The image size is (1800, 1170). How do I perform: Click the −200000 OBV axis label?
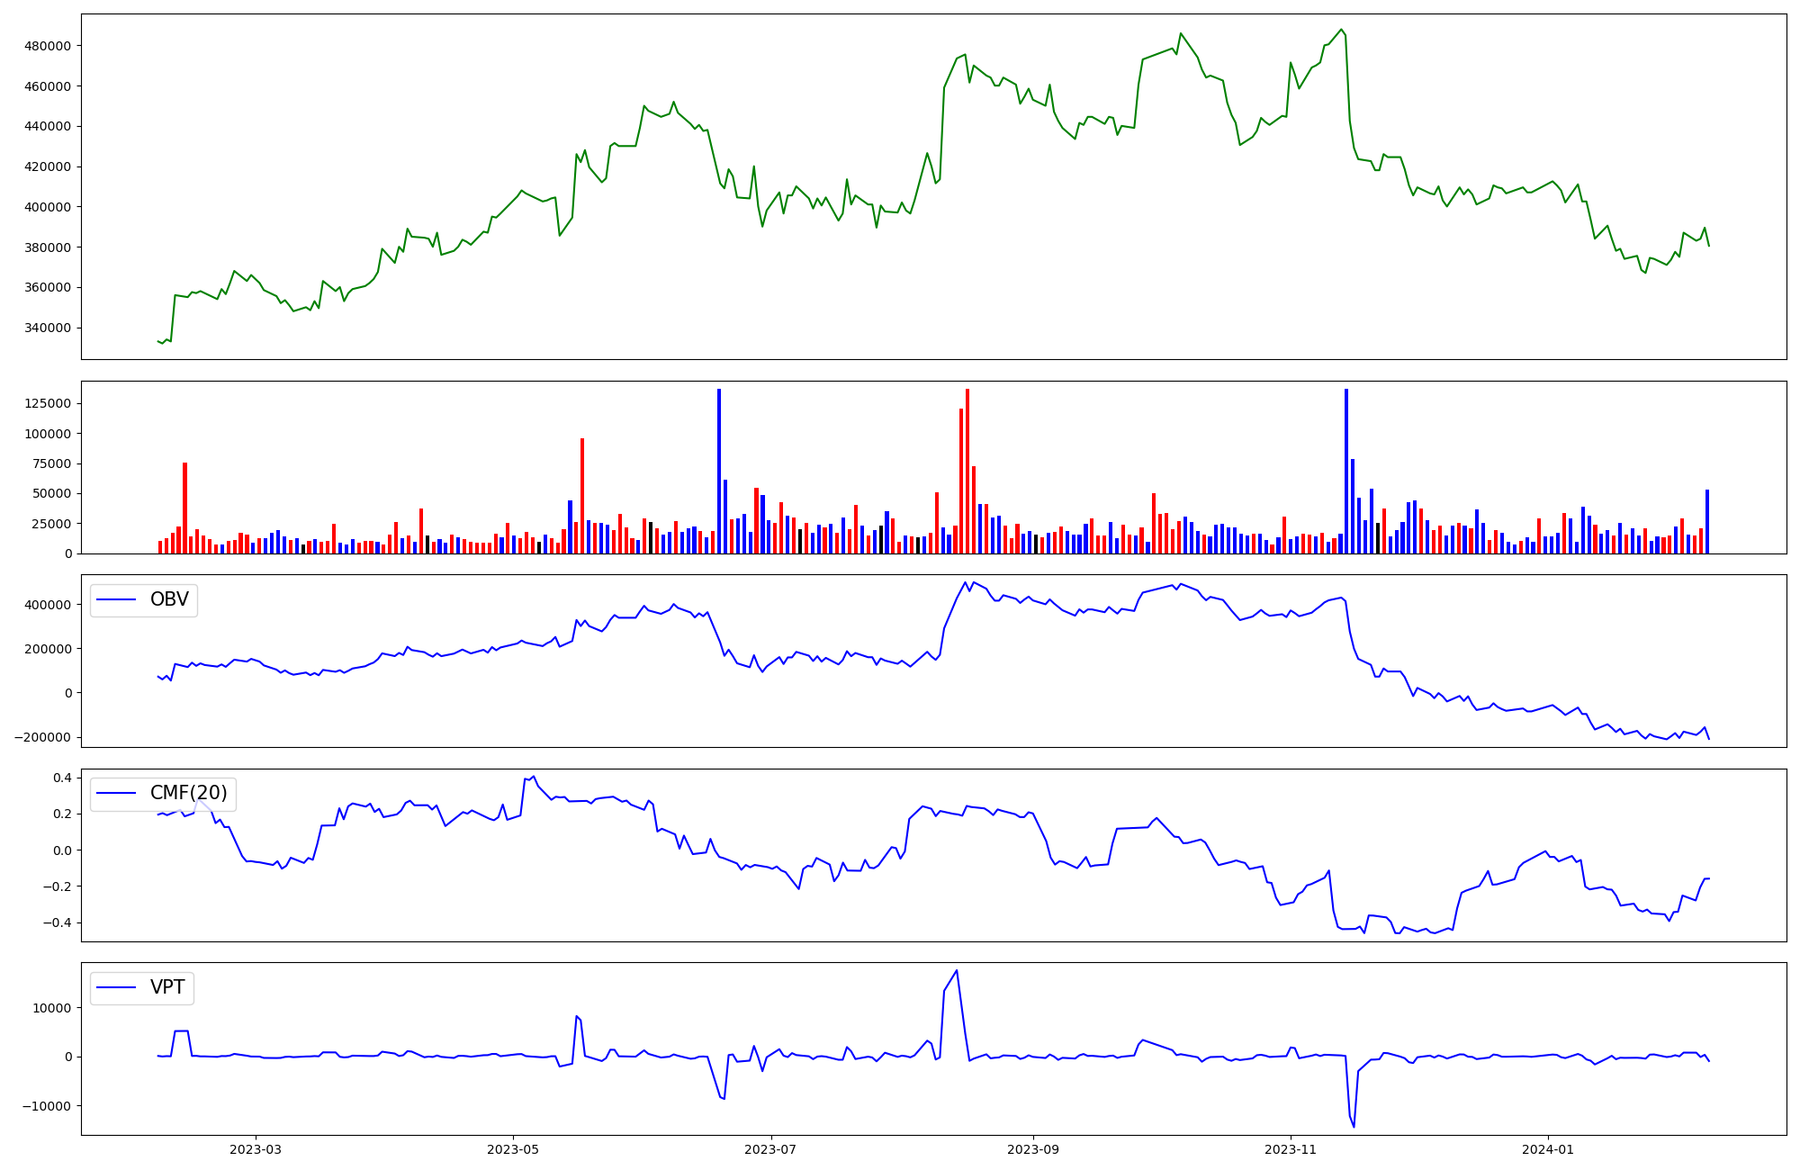[43, 737]
